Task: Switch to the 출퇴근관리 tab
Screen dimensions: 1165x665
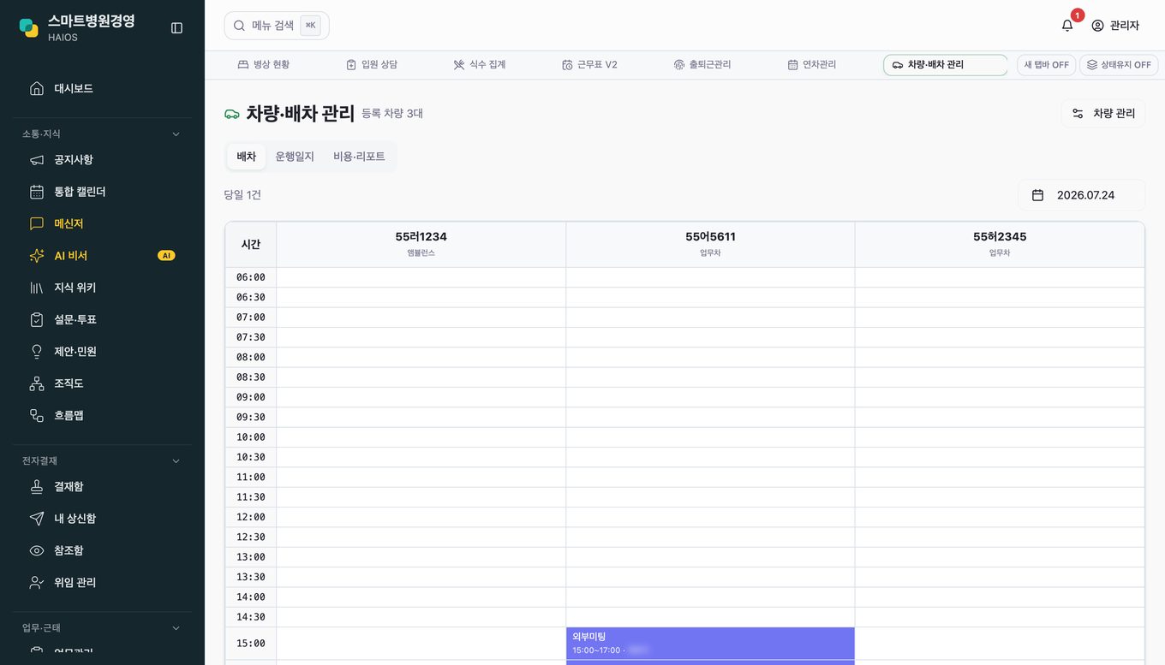Action: pos(702,65)
